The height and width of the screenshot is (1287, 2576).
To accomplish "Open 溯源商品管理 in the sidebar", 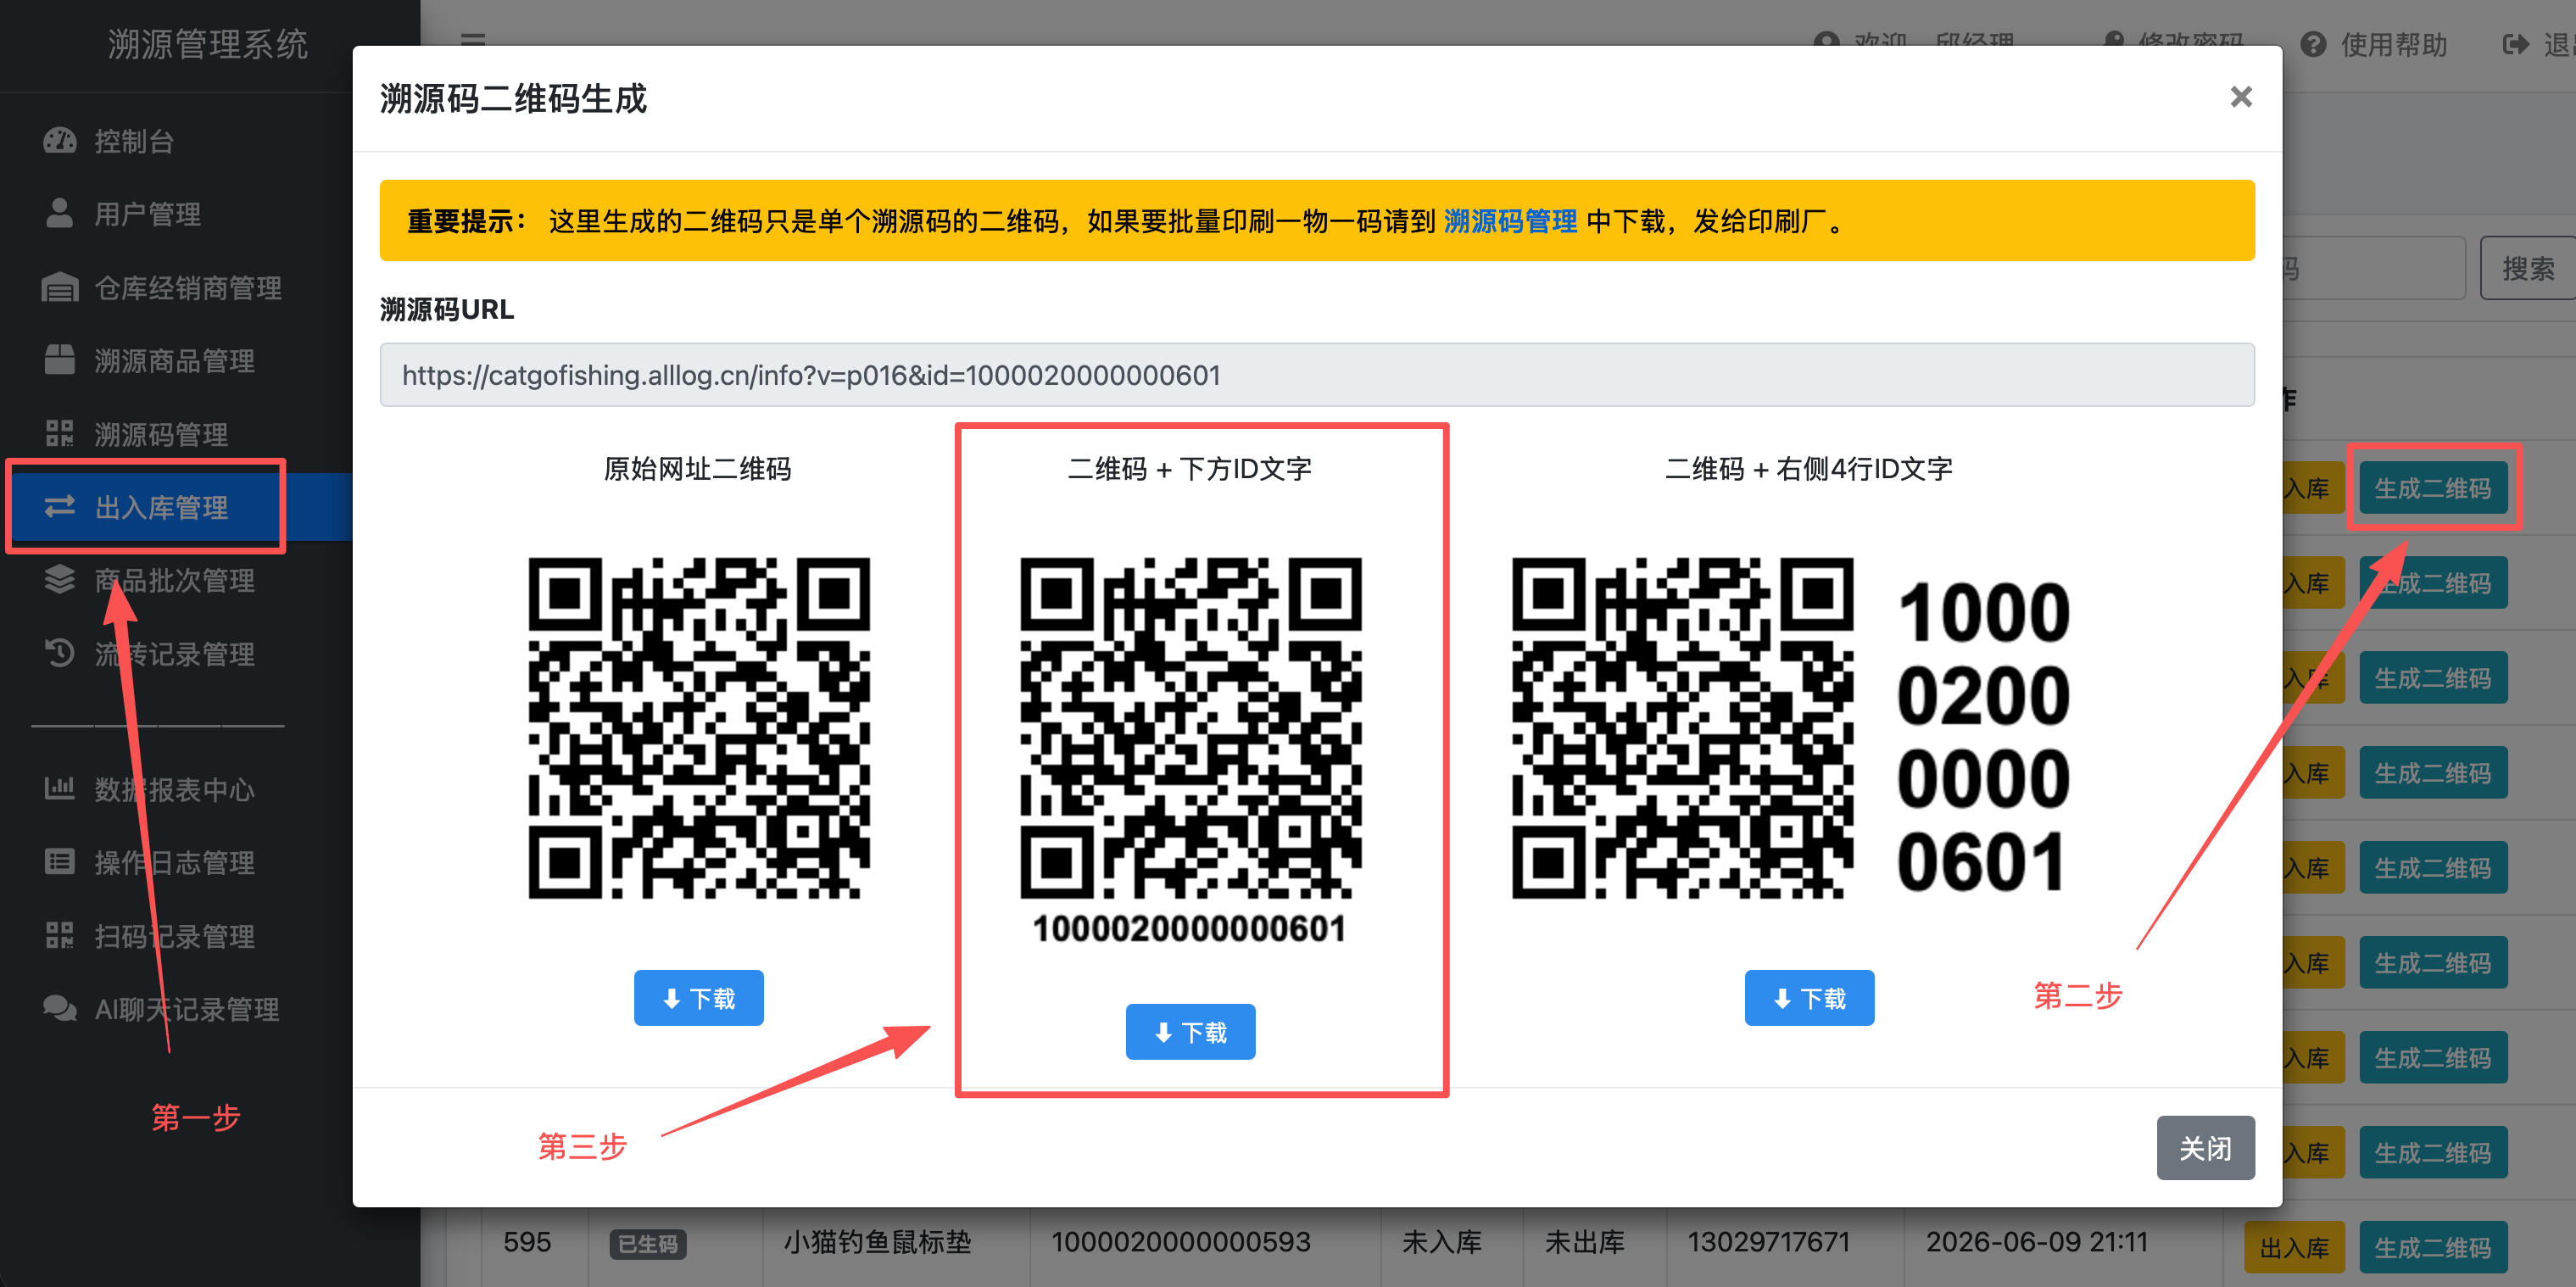I will click(x=174, y=361).
